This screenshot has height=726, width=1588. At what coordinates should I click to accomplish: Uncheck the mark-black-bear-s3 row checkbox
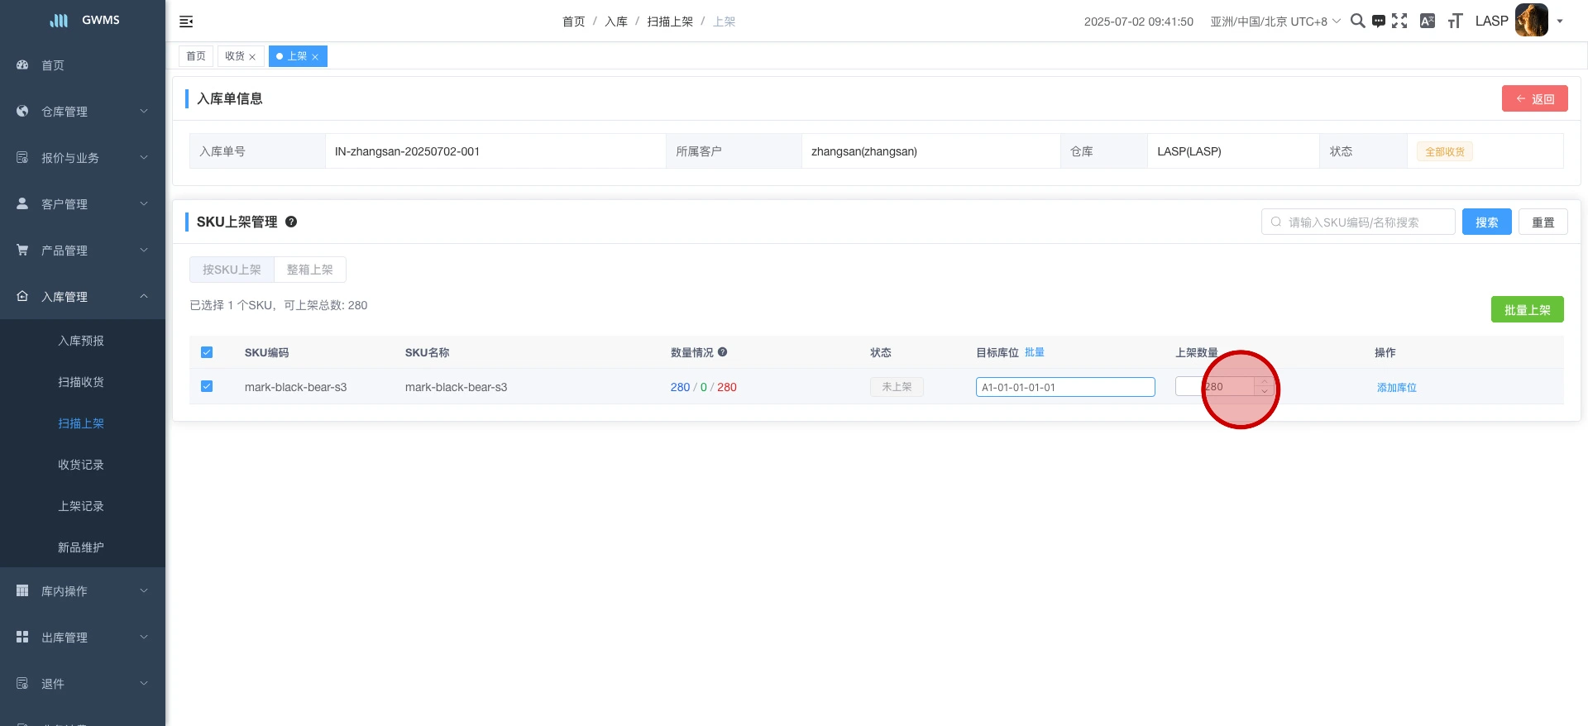[207, 386]
